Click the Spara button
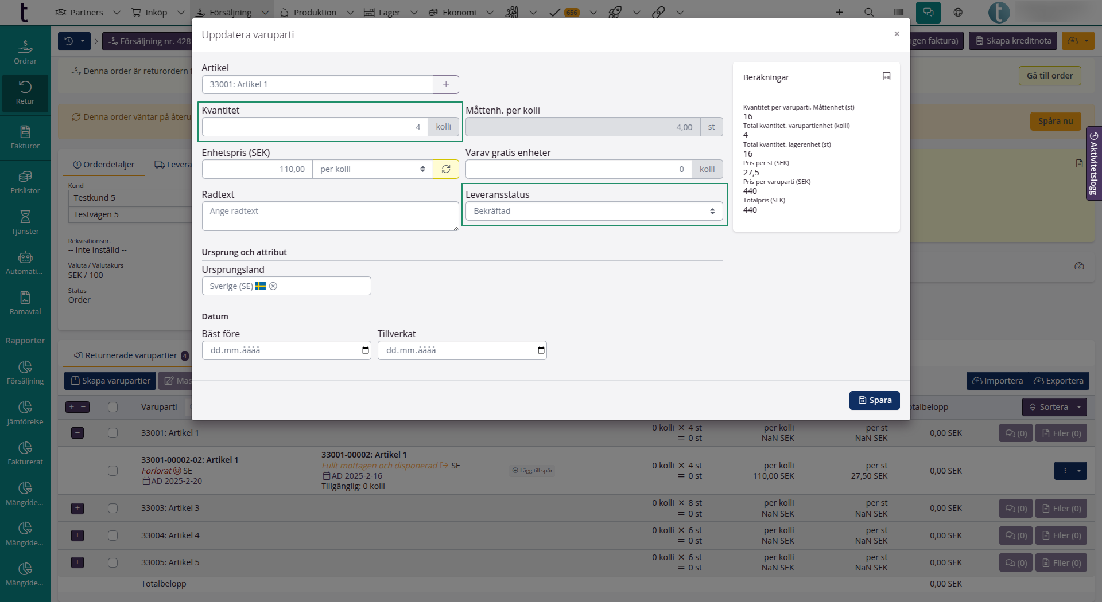Screen dimensions: 1102x602 coord(874,400)
